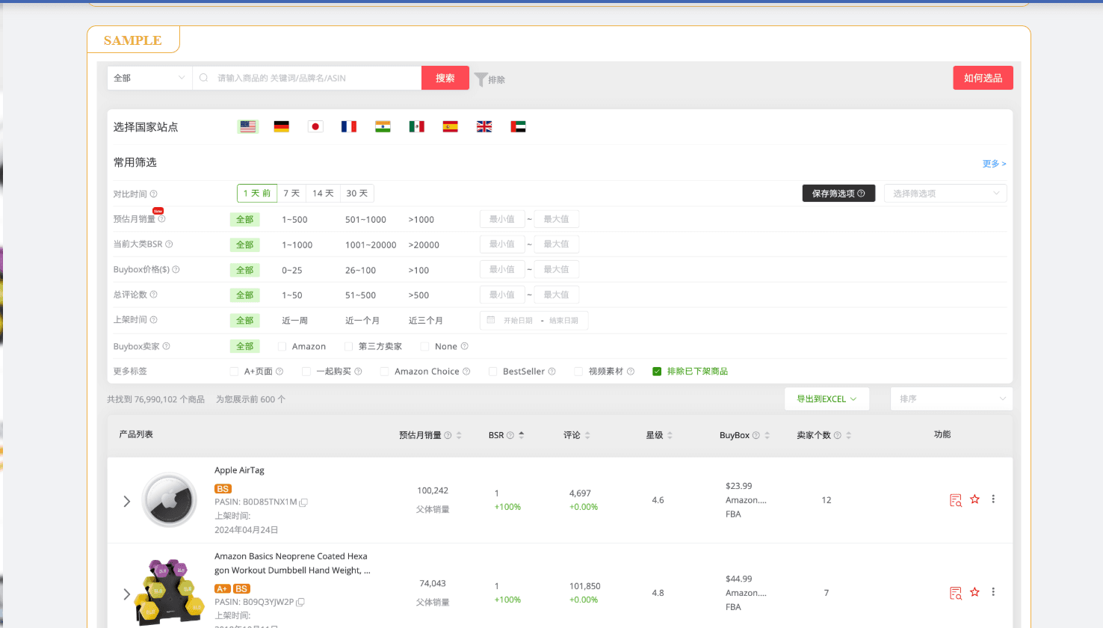Click the product keyword search field
The width and height of the screenshot is (1103, 628).
[x=314, y=78]
